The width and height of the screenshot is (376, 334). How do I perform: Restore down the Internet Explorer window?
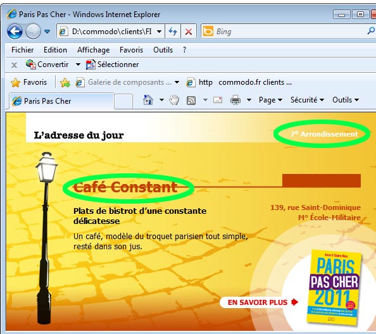[360, 15]
